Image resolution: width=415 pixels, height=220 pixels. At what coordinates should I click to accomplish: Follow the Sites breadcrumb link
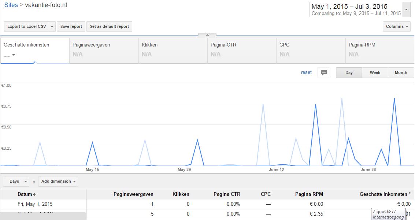11,5
